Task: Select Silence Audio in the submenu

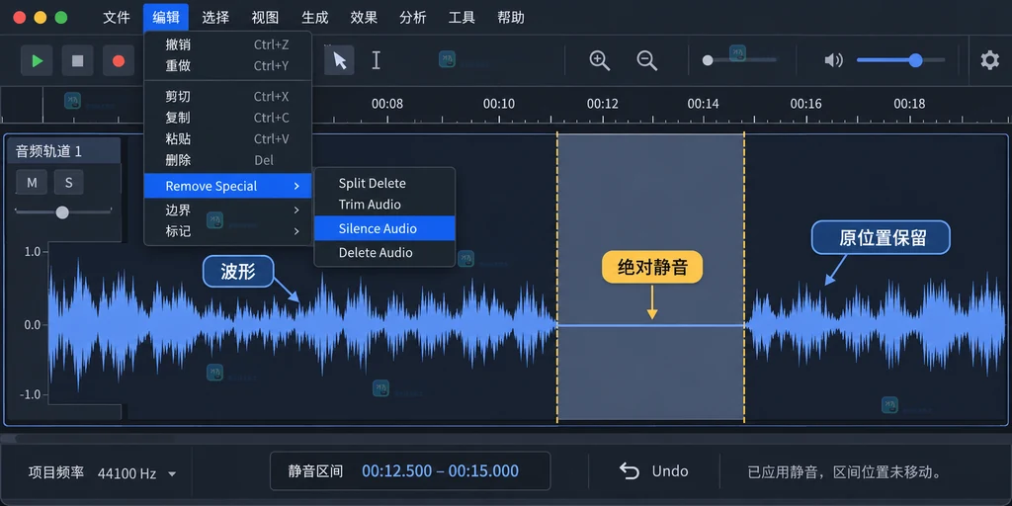Action: click(x=384, y=228)
